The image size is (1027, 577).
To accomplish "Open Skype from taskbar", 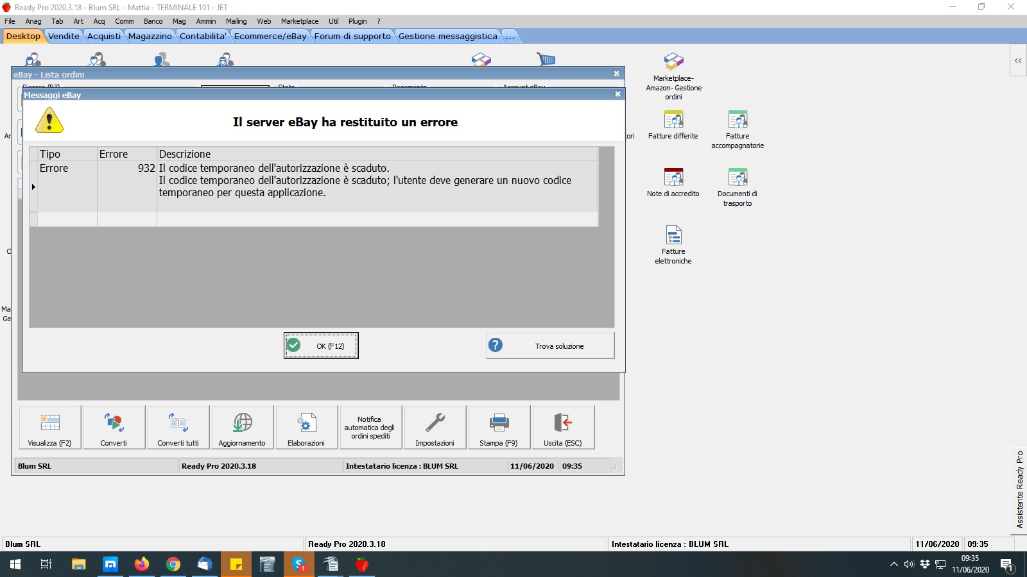I will 299,564.
